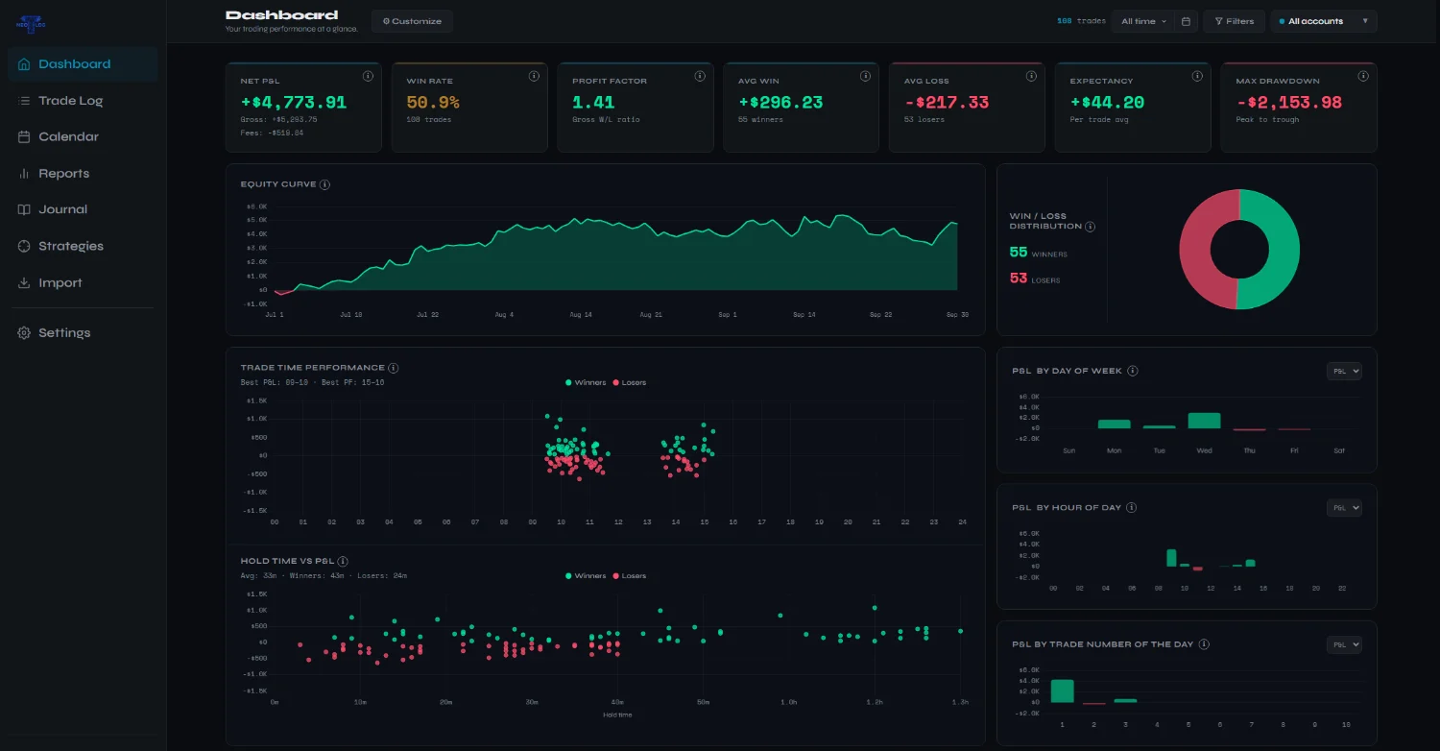
Task: Go to Trade Log in sidebar
Action: coord(83,101)
